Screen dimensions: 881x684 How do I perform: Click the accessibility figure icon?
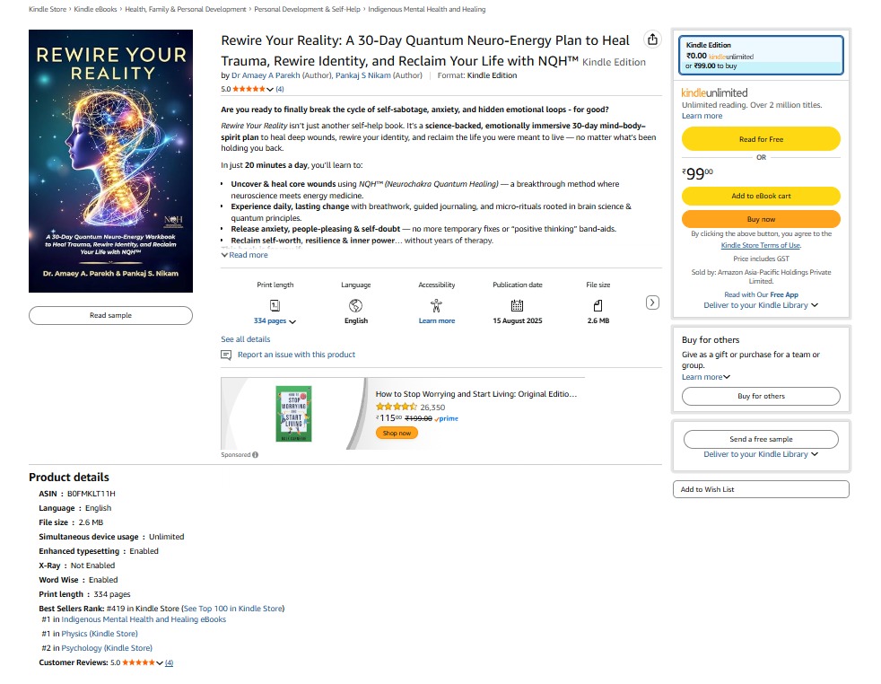point(436,305)
